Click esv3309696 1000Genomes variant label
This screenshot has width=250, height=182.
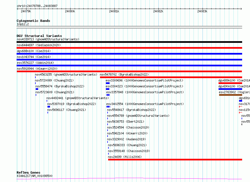tap(144, 80)
